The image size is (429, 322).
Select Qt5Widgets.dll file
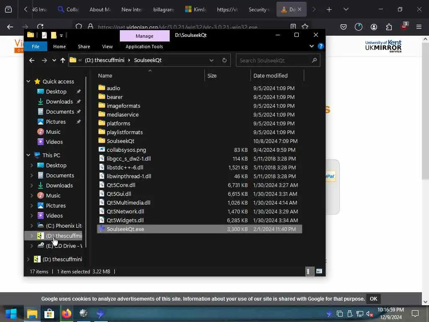tap(125, 220)
